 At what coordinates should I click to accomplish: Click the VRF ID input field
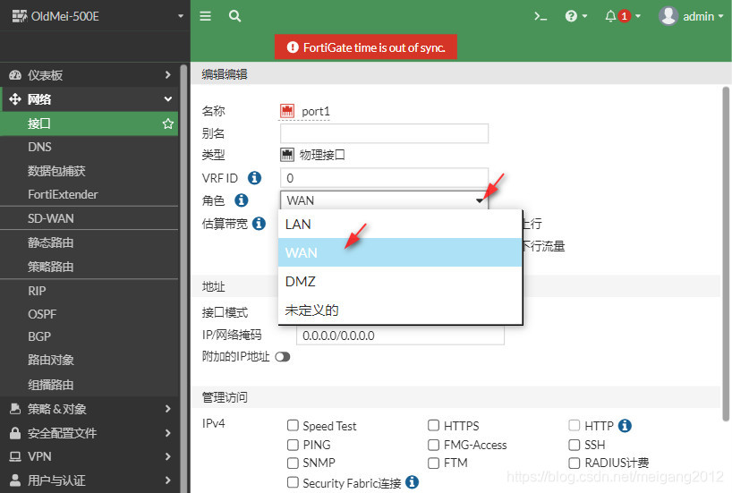tap(384, 178)
